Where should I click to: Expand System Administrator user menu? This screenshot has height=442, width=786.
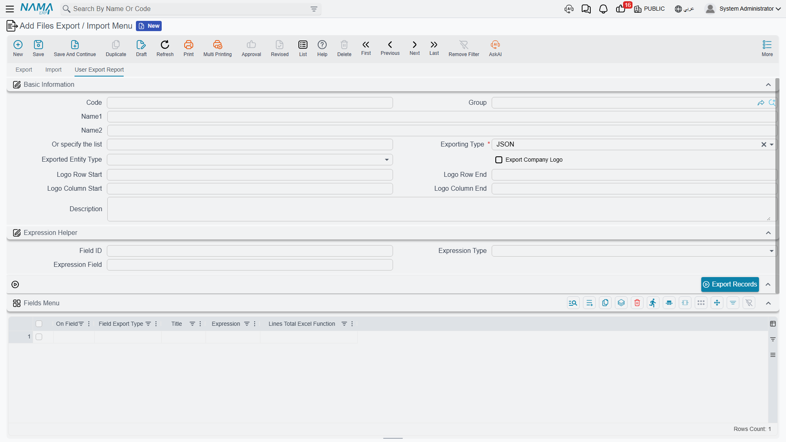coord(743,9)
